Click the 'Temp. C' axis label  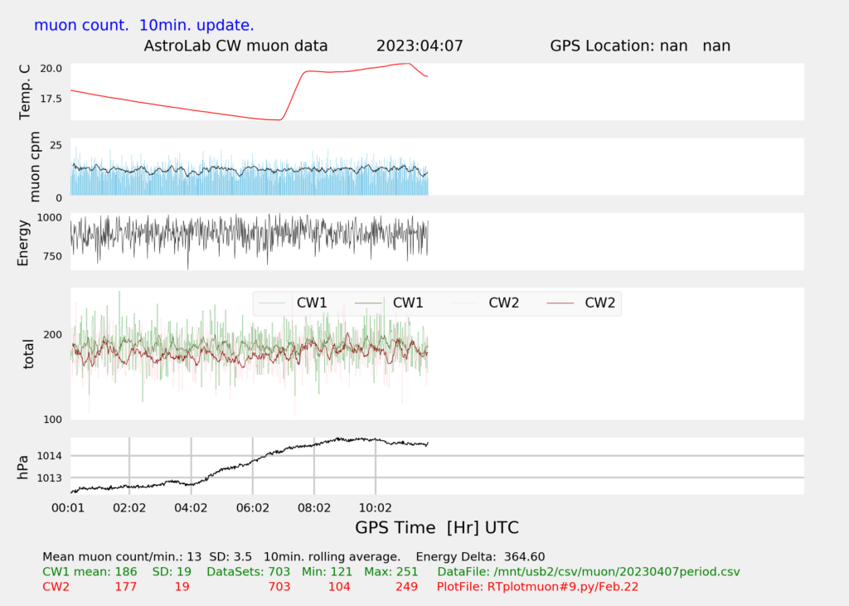click(24, 92)
